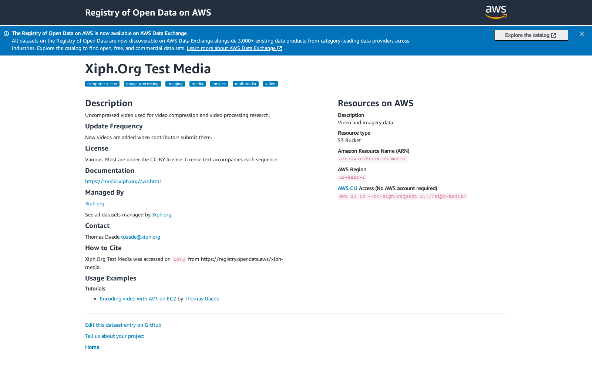Click the DATE placeholder in How to Cite

(179, 259)
